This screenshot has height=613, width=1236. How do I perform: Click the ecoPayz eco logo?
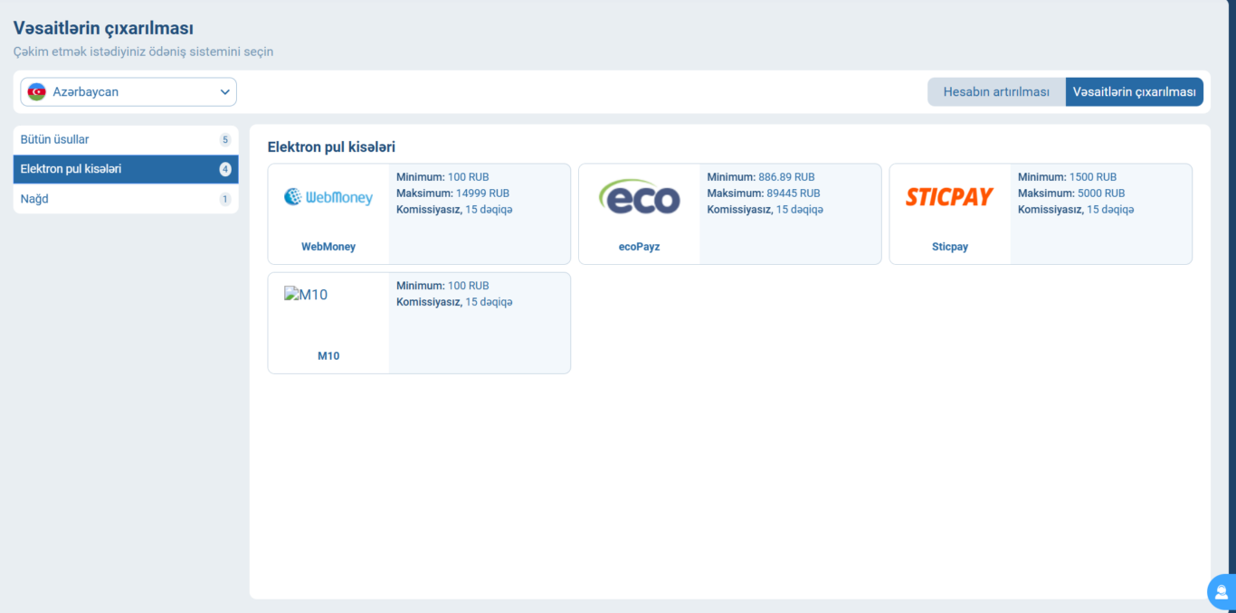(x=639, y=197)
